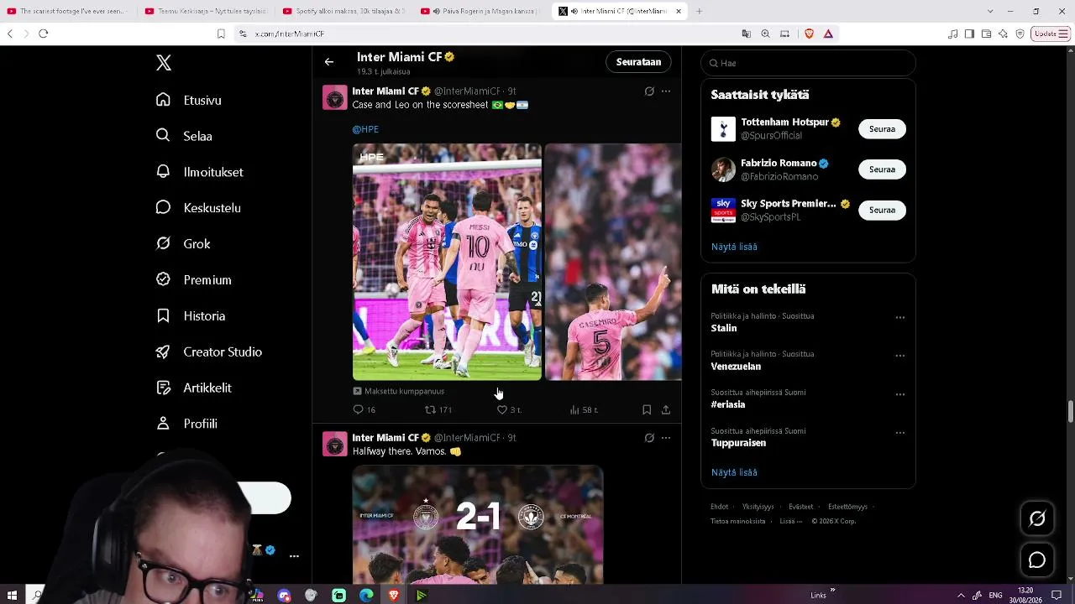Open the X logo home link
Viewport: 1075px width, 604px height.
tap(164, 63)
